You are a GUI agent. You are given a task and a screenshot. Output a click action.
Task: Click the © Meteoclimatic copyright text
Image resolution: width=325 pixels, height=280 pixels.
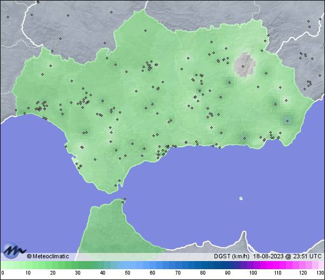click(x=48, y=256)
